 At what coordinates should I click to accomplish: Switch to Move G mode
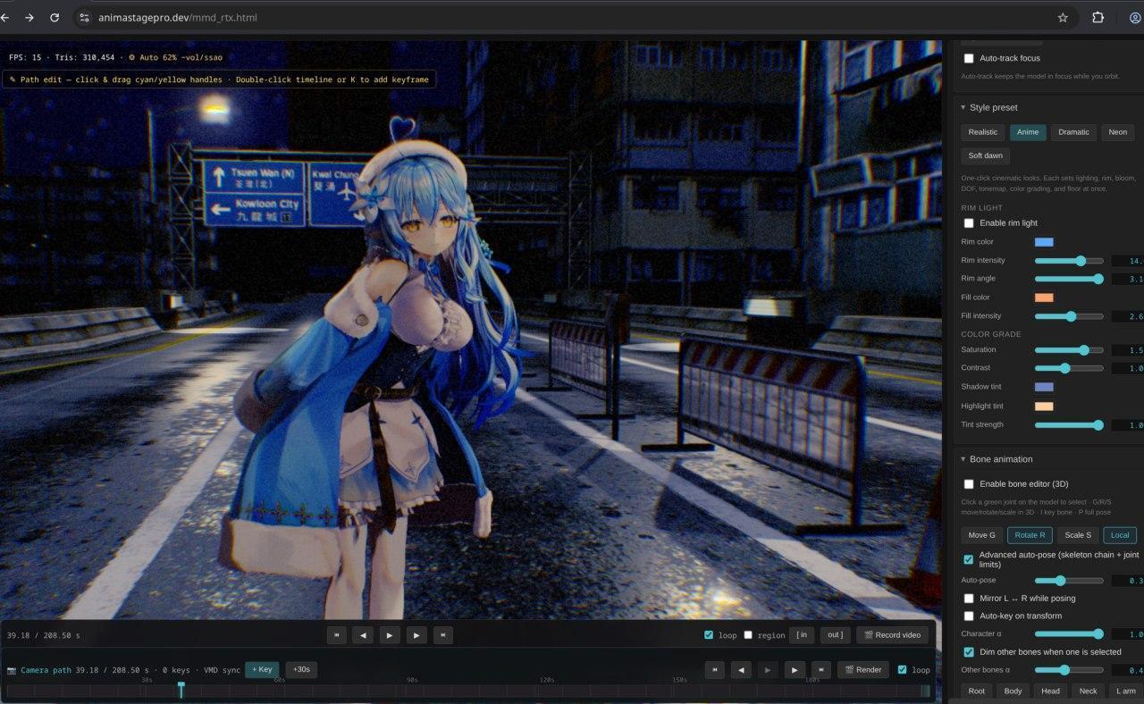point(981,535)
